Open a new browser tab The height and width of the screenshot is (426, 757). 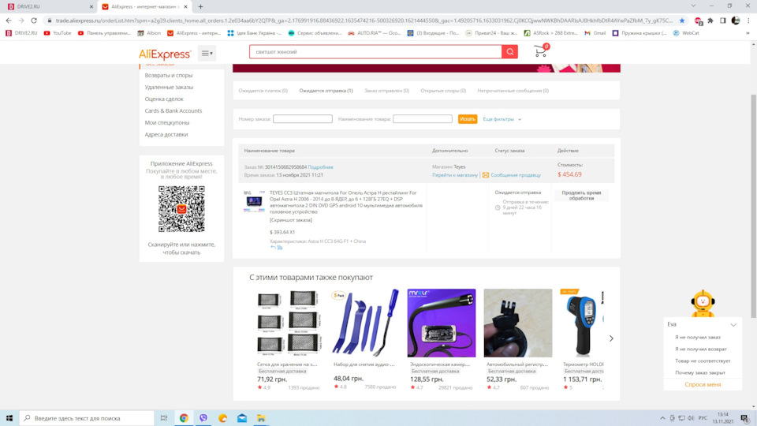200,7
